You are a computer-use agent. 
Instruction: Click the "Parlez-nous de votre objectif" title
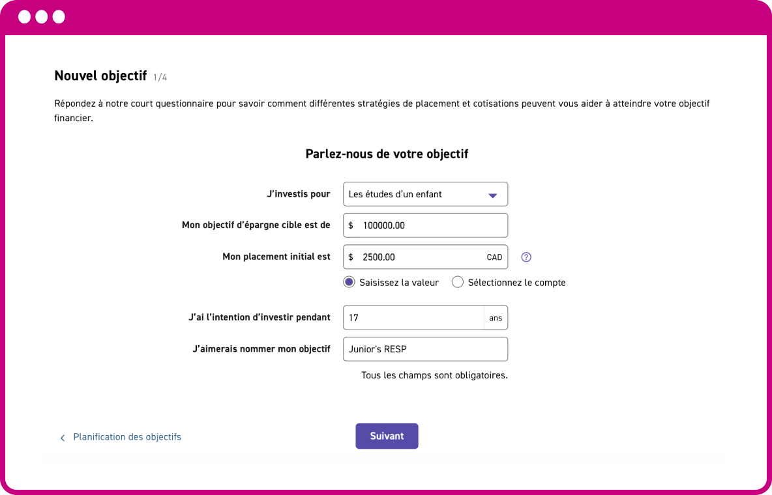point(387,154)
